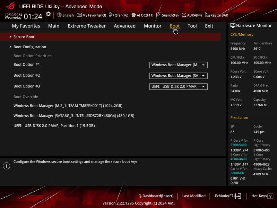Open the Boot Option #2 dropdown
277x208 pixels.
coord(179,76)
